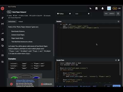The width and height of the screenshot is (123, 92).
Task: Click the def rps(p1, p2) code line
Action: [x=66, y=24]
